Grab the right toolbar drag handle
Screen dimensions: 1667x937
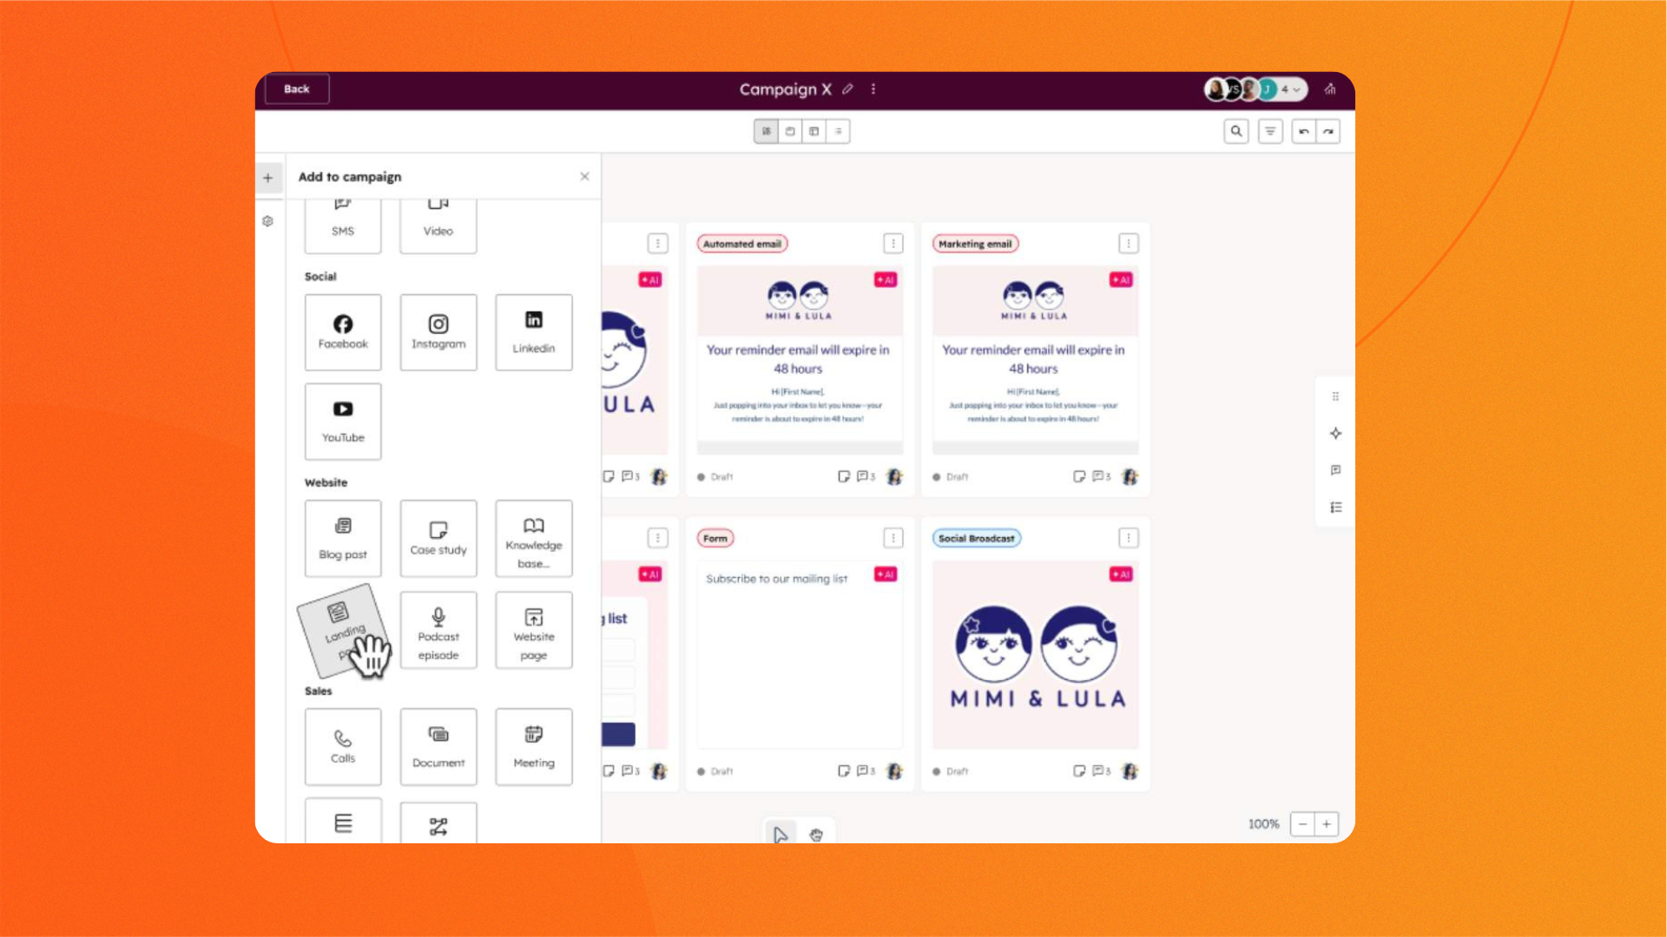click(1335, 396)
